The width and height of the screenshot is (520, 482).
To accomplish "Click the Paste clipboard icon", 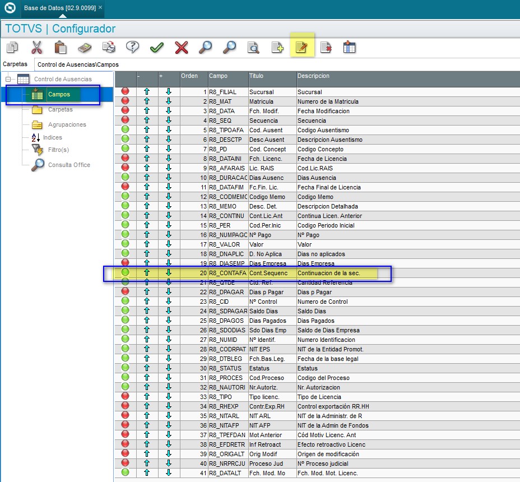I will click(x=61, y=47).
